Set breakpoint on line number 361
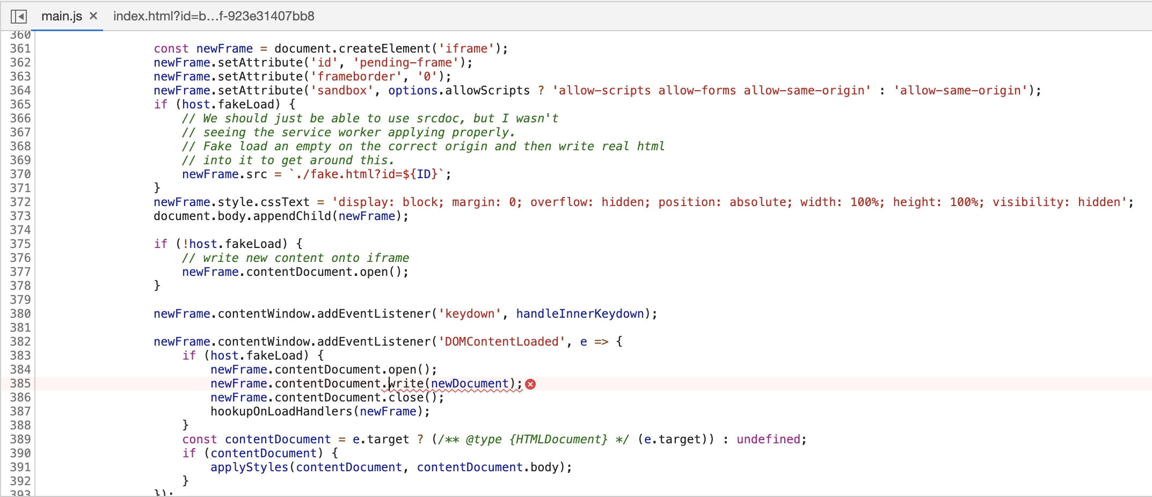Screen dimensions: 1152x497 (20, 48)
